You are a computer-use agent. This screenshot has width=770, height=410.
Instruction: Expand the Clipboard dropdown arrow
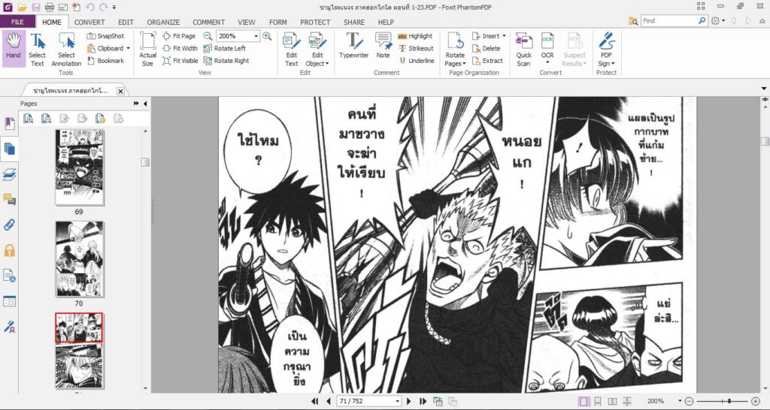tap(128, 48)
